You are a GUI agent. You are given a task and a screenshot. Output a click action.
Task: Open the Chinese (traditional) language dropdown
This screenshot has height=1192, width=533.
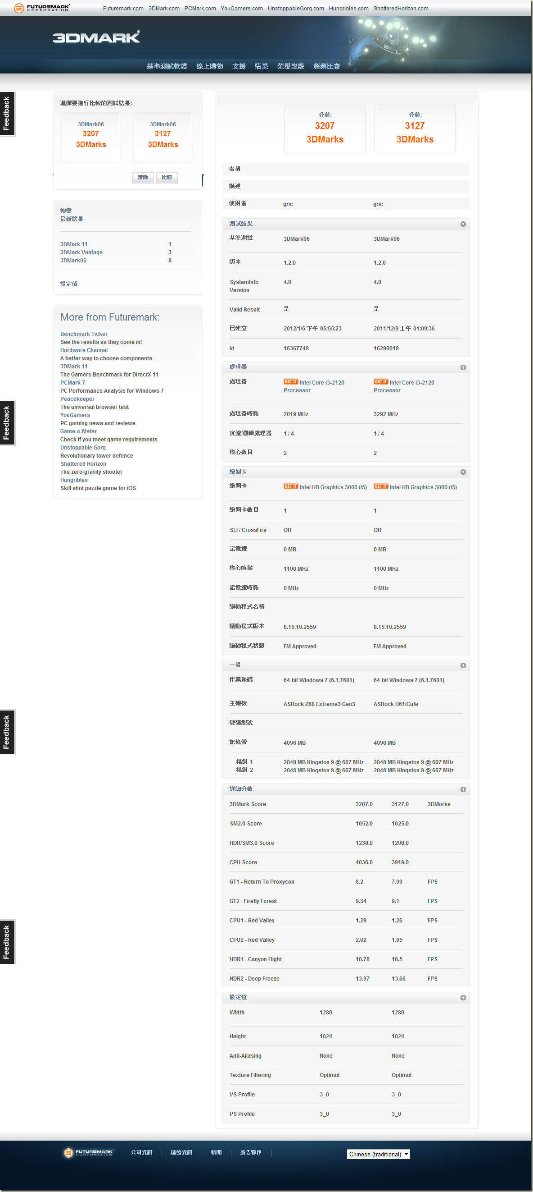click(x=378, y=1154)
